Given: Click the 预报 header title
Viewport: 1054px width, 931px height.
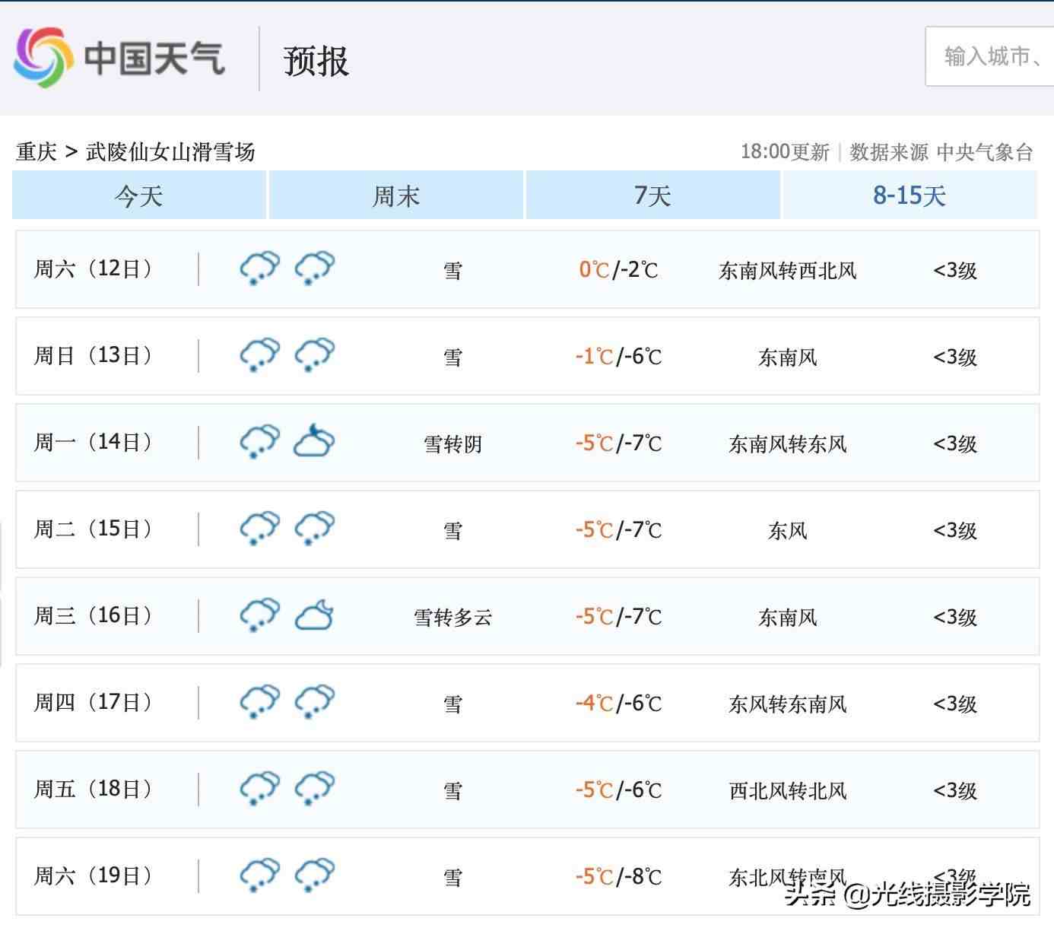Looking at the screenshot, I should (316, 61).
